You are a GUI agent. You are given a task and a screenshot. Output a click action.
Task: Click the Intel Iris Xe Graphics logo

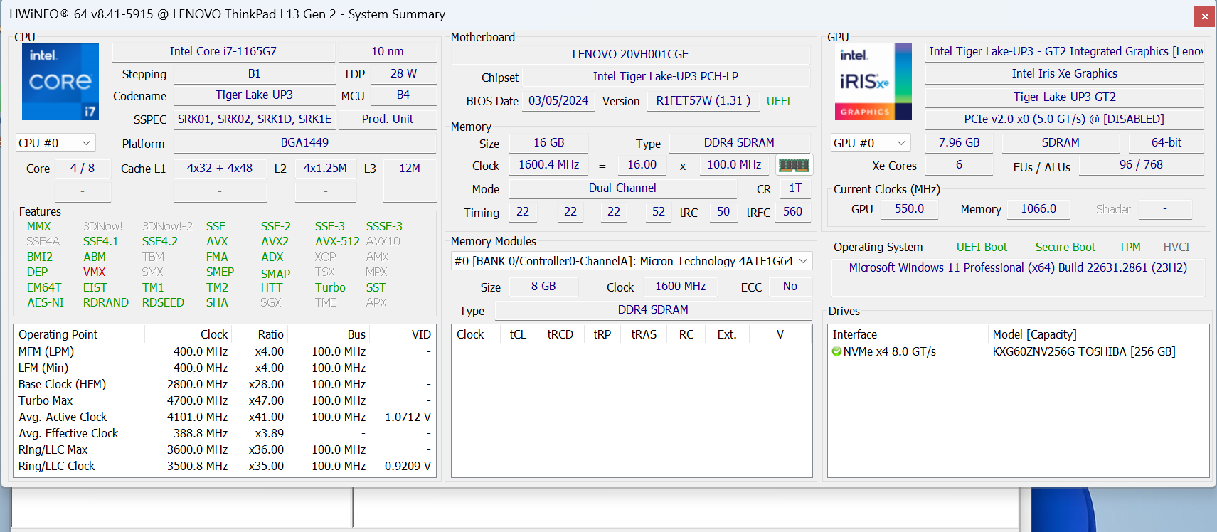[873, 82]
